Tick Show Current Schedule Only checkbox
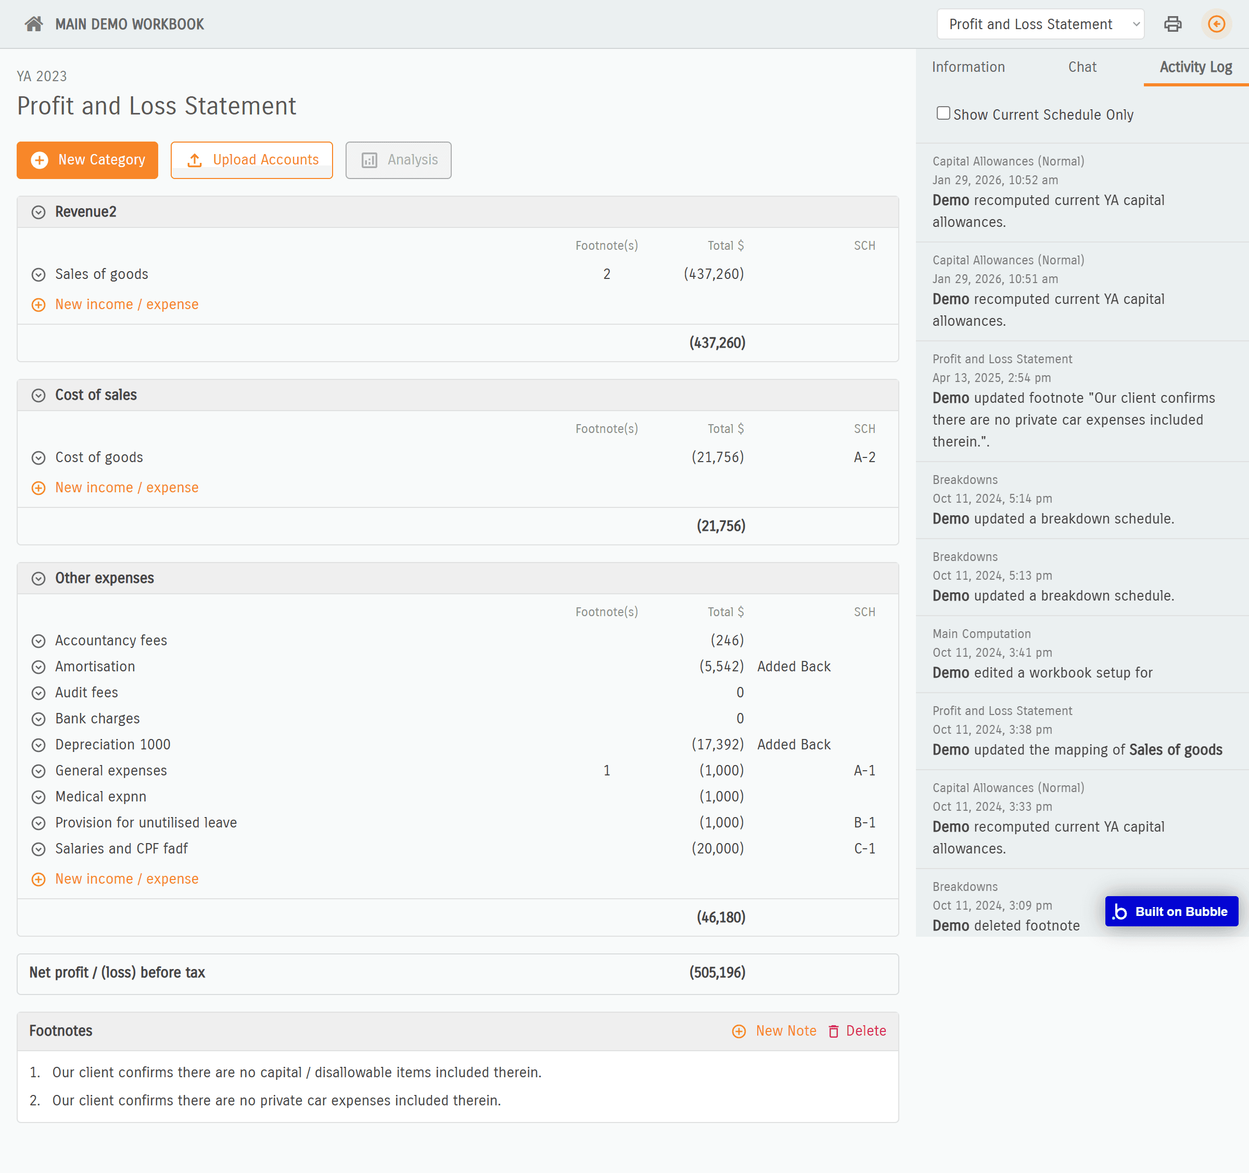Viewport: 1249px width, 1173px height. pos(942,113)
